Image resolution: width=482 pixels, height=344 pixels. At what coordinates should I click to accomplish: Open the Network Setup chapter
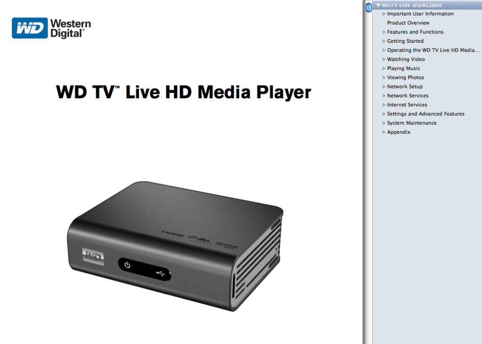pyautogui.click(x=405, y=87)
